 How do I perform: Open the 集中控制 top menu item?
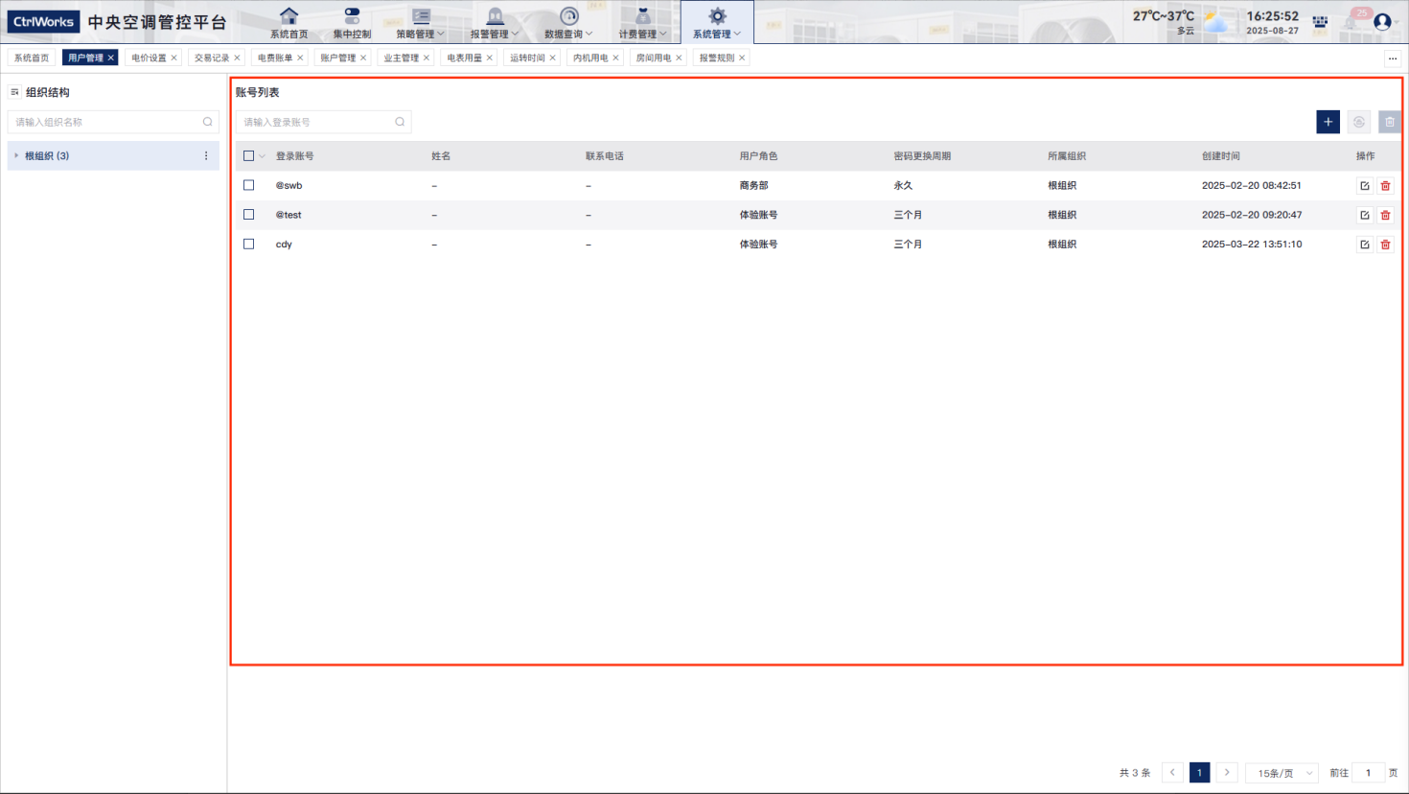352,22
